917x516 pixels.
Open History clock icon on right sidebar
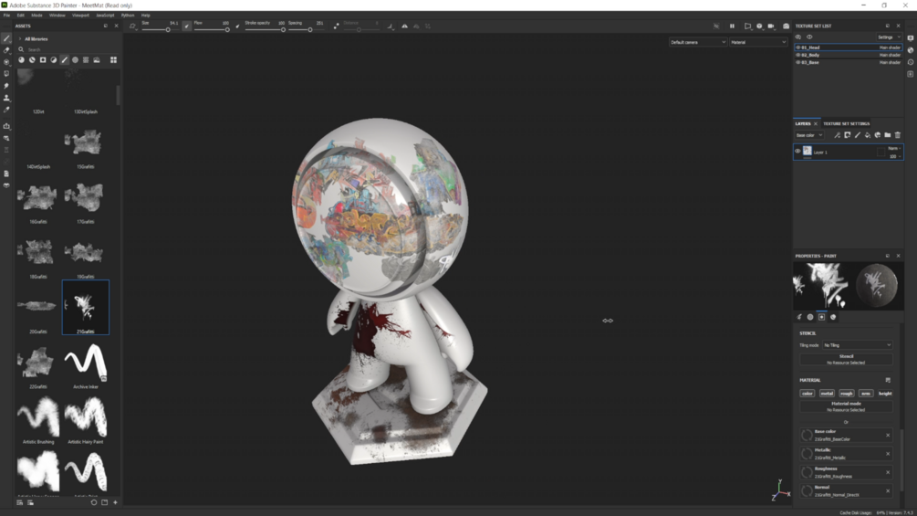pos(911,62)
